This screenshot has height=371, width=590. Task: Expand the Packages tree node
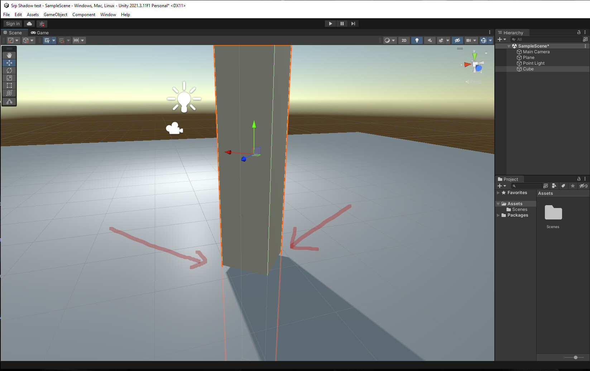498,215
